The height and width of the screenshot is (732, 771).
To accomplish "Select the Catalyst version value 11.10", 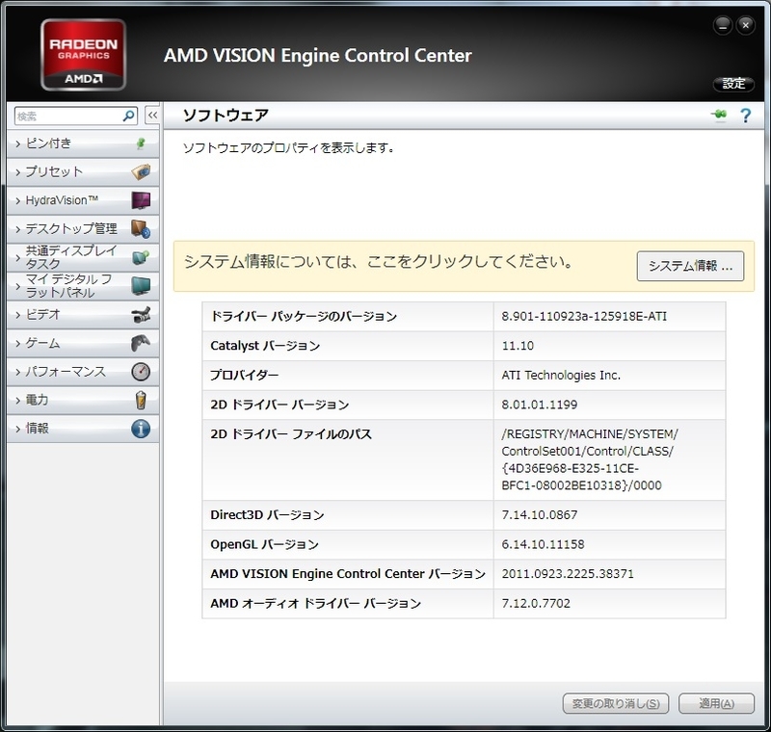I will coord(518,346).
